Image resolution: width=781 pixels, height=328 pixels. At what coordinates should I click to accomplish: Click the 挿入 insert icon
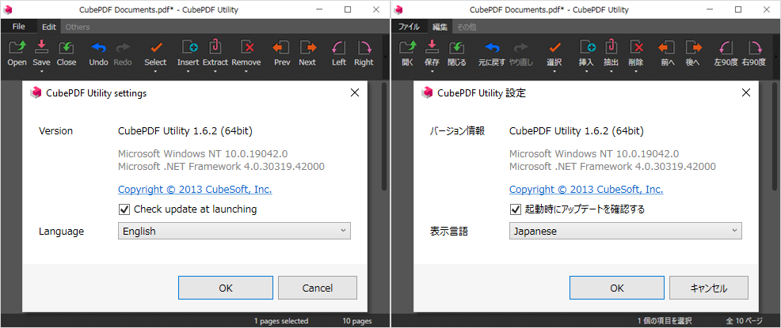coord(586,47)
